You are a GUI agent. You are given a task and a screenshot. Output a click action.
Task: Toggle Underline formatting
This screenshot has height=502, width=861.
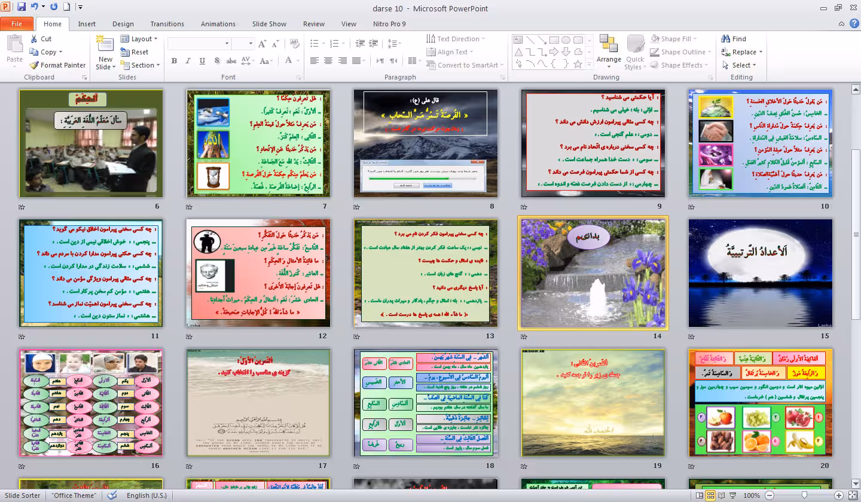coord(203,61)
